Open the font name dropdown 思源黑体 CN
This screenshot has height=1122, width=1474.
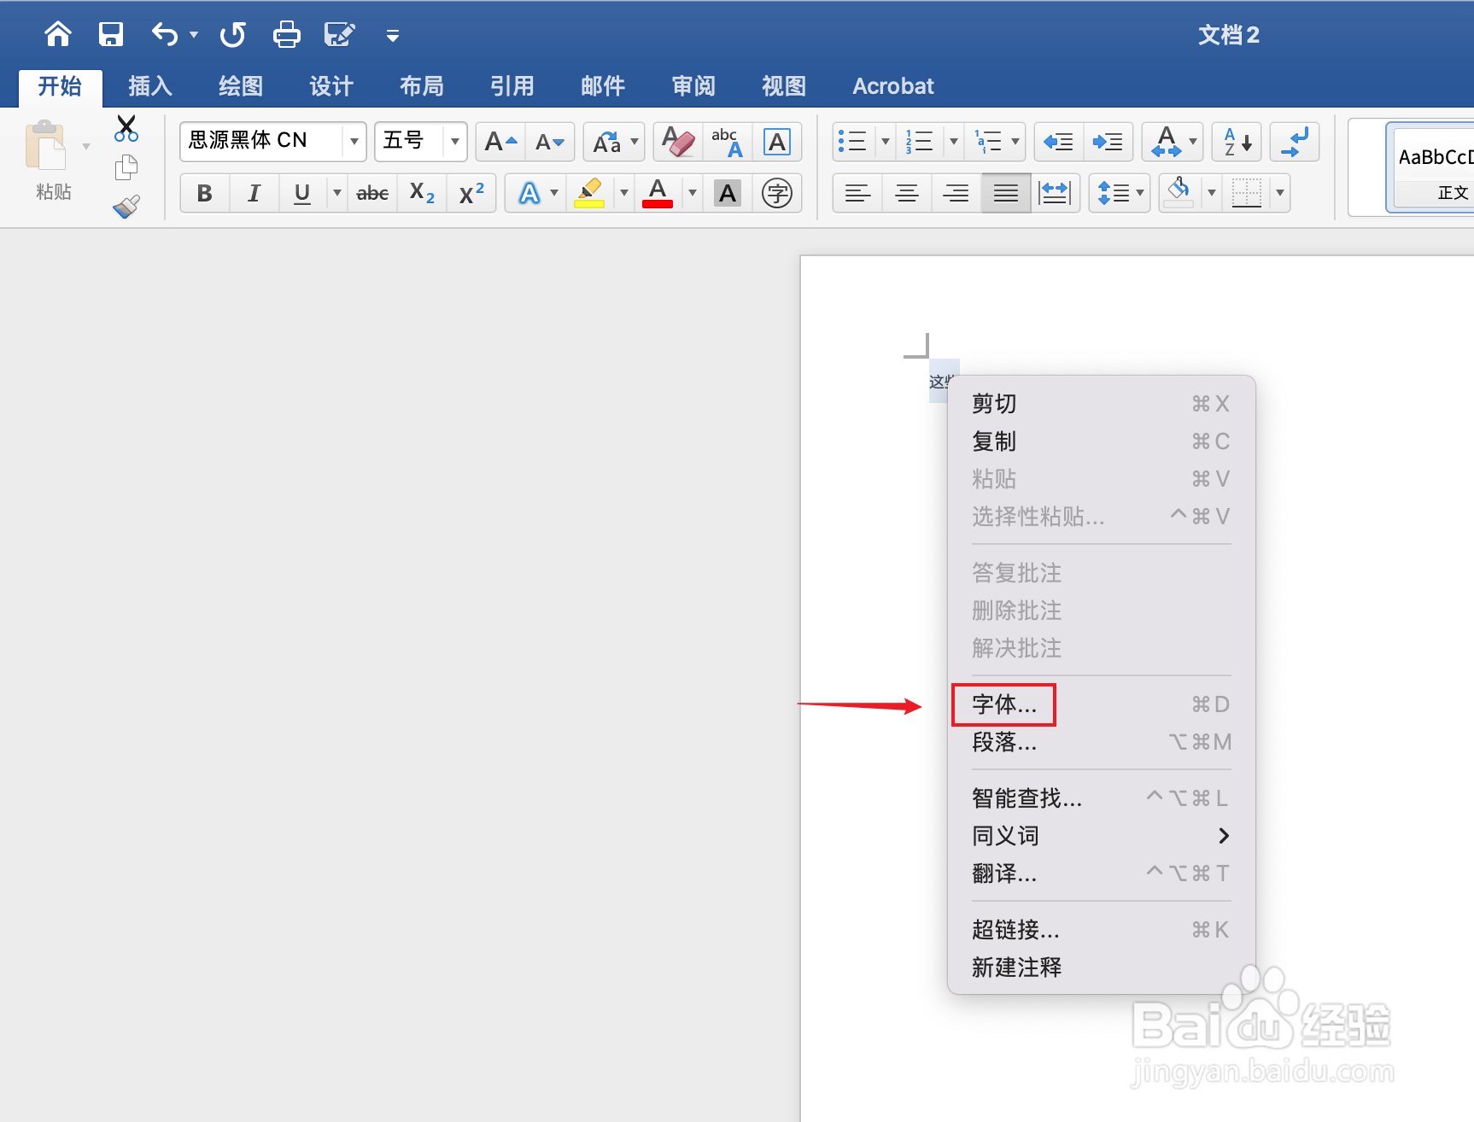click(354, 142)
